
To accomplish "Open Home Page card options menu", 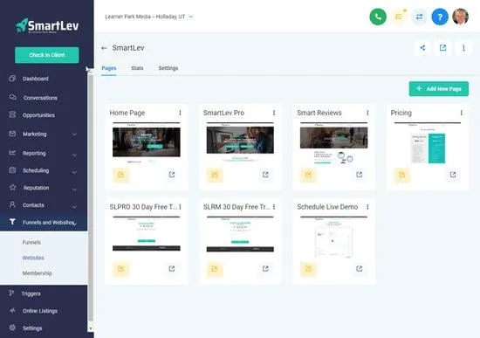I will click(180, 113).
